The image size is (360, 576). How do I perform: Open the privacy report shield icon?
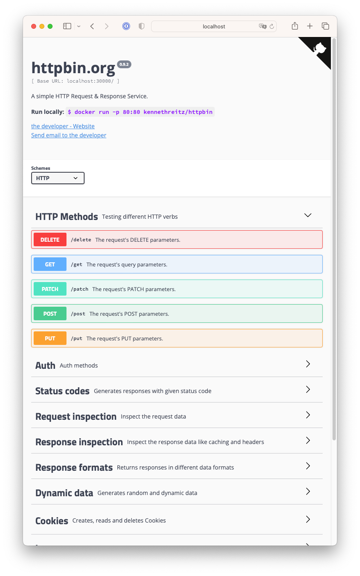(142, 26)
